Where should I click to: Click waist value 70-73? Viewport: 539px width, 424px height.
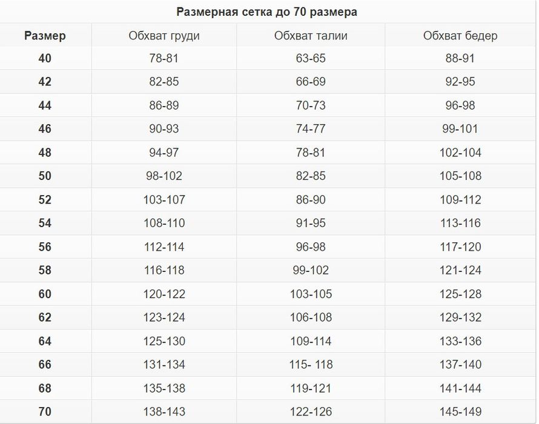tap(311, 105)
